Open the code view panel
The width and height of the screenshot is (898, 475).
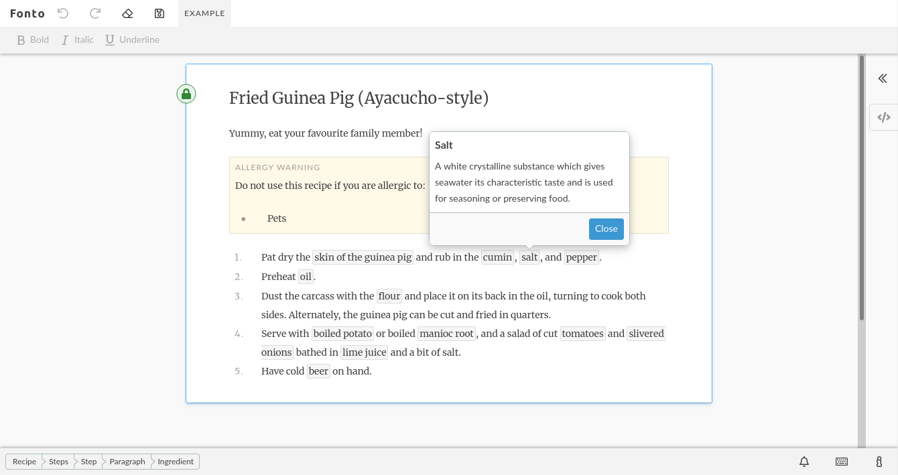tap(883, 117)
